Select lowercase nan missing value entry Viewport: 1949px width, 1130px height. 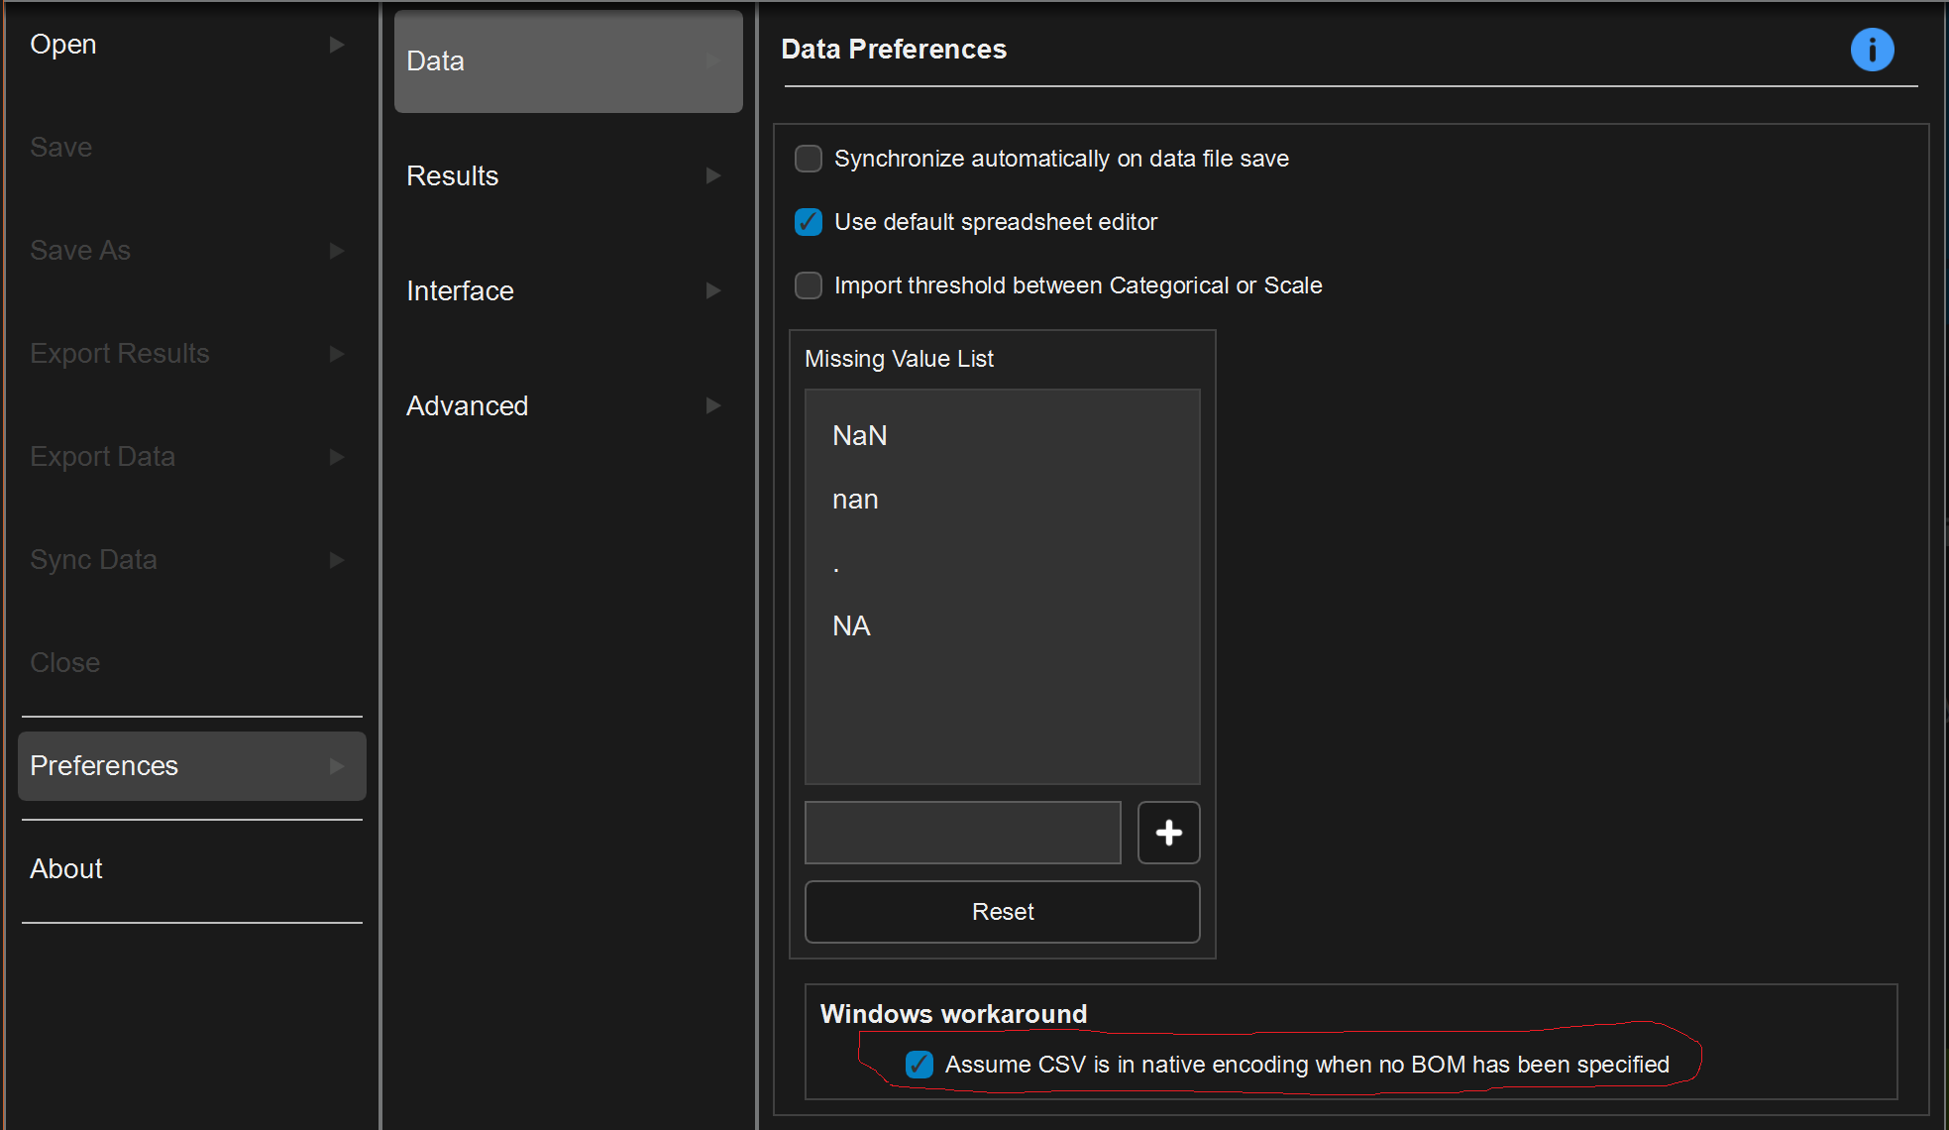click(x=855, y=500)
